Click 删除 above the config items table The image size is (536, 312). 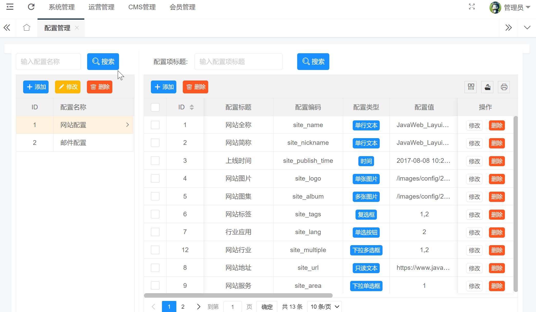[195, 87]
